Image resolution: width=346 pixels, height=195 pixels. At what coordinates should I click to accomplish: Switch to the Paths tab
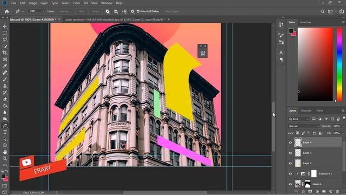click(320, 110)
